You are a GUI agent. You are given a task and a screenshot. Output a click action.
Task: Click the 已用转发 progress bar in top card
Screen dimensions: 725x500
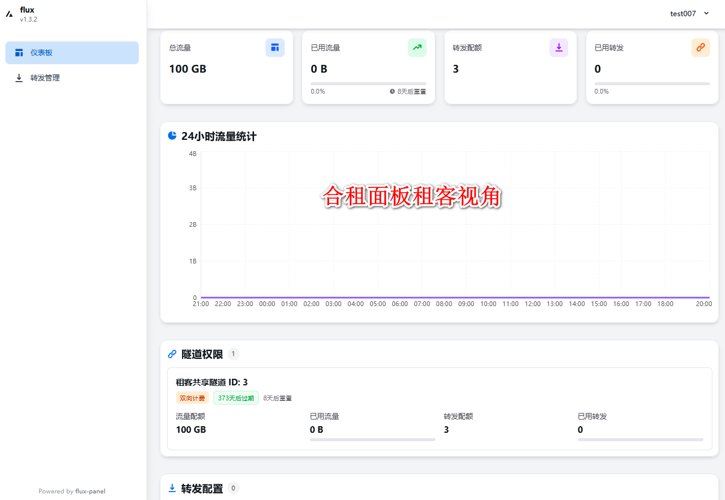652,83
